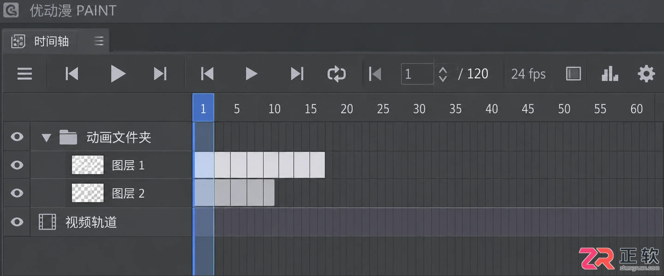Toggle loop playback
Screen dimensions: 664x276
point(337,74)
